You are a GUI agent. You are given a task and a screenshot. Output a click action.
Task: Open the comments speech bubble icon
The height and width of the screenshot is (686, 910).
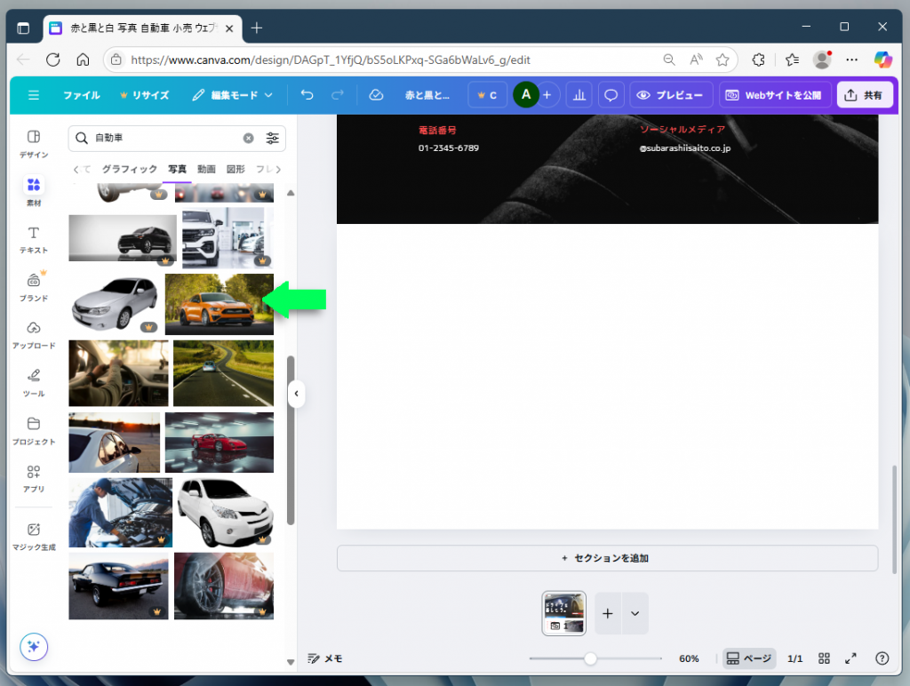point(611,95)
